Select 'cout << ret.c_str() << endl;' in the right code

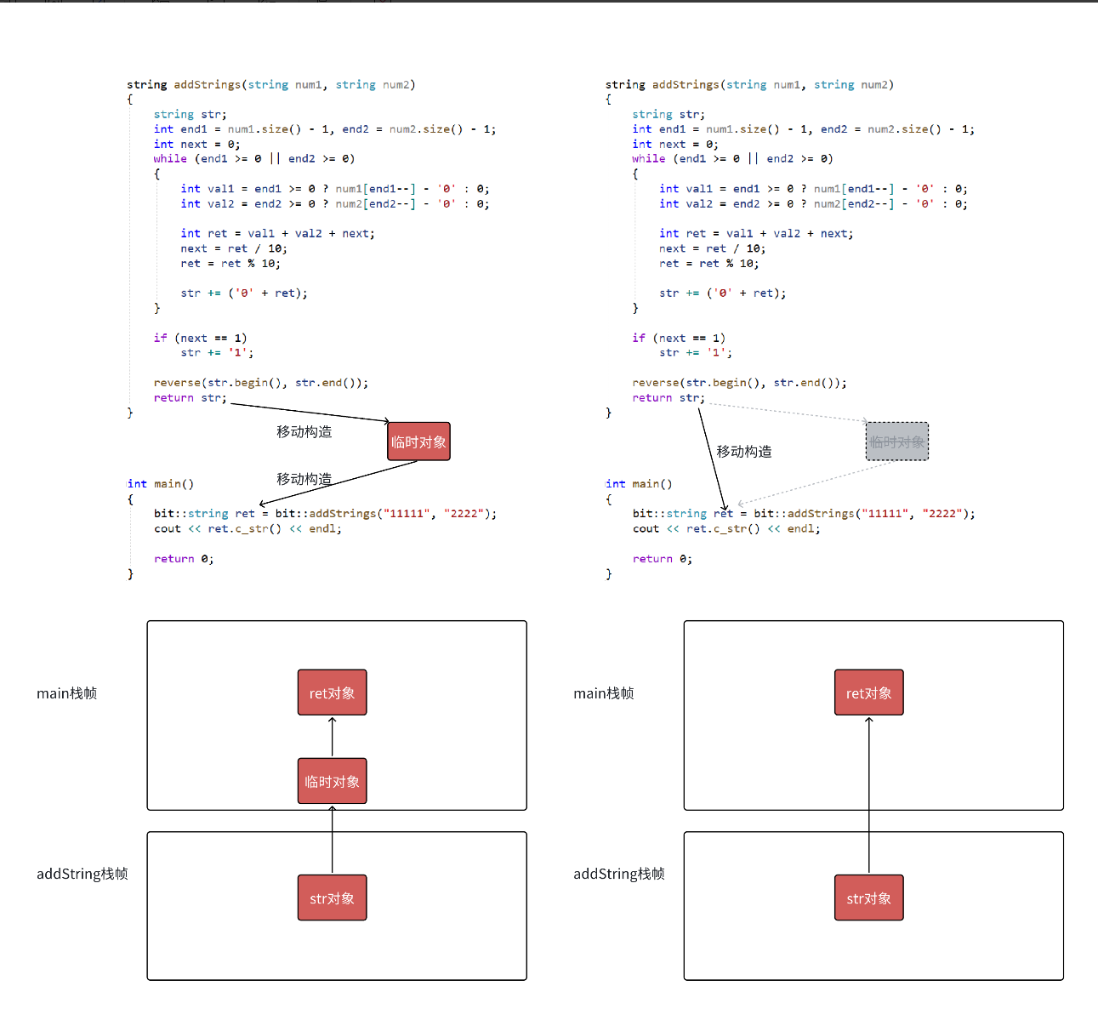(x=726, y=528)
